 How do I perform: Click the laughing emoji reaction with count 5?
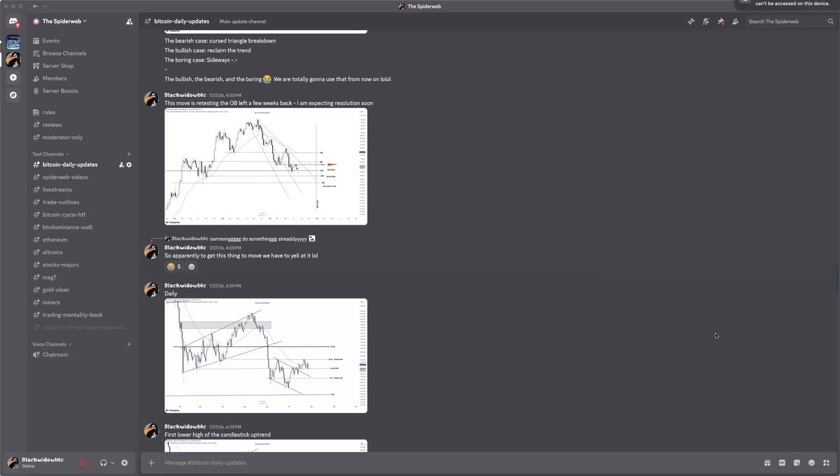point(174,267)
